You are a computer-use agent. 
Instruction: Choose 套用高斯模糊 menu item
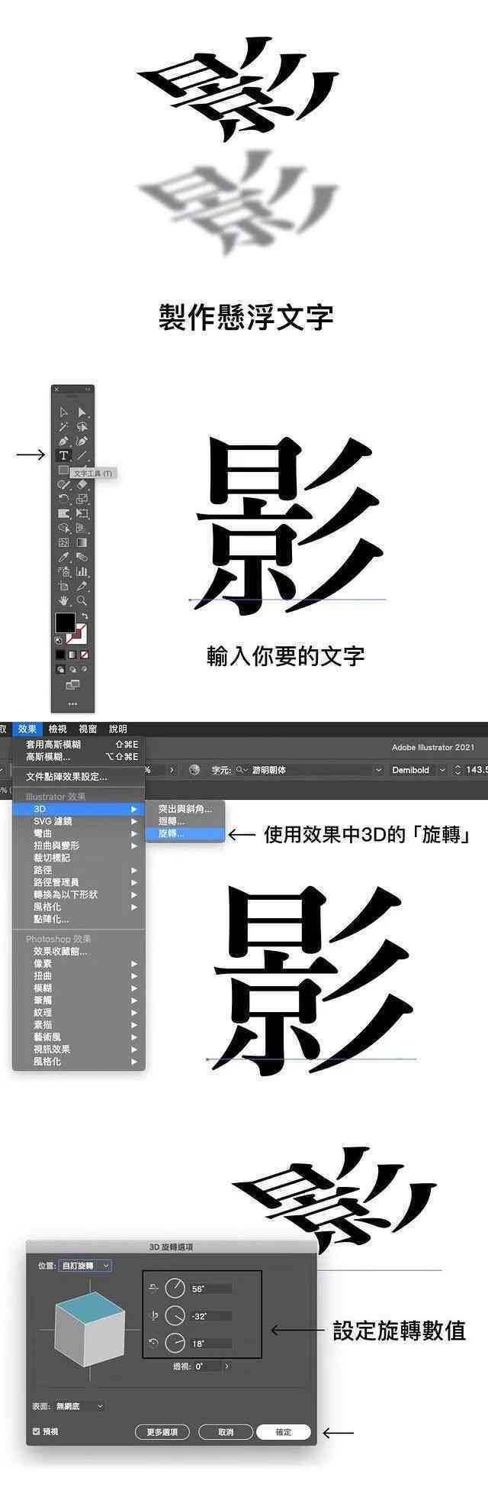(x=79, y=744)
